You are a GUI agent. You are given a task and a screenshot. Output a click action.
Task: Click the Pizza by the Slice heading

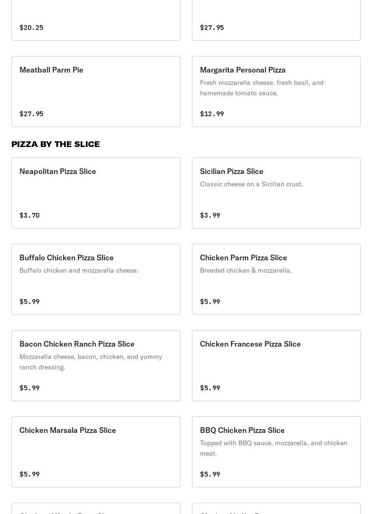[x=55, y=144]
